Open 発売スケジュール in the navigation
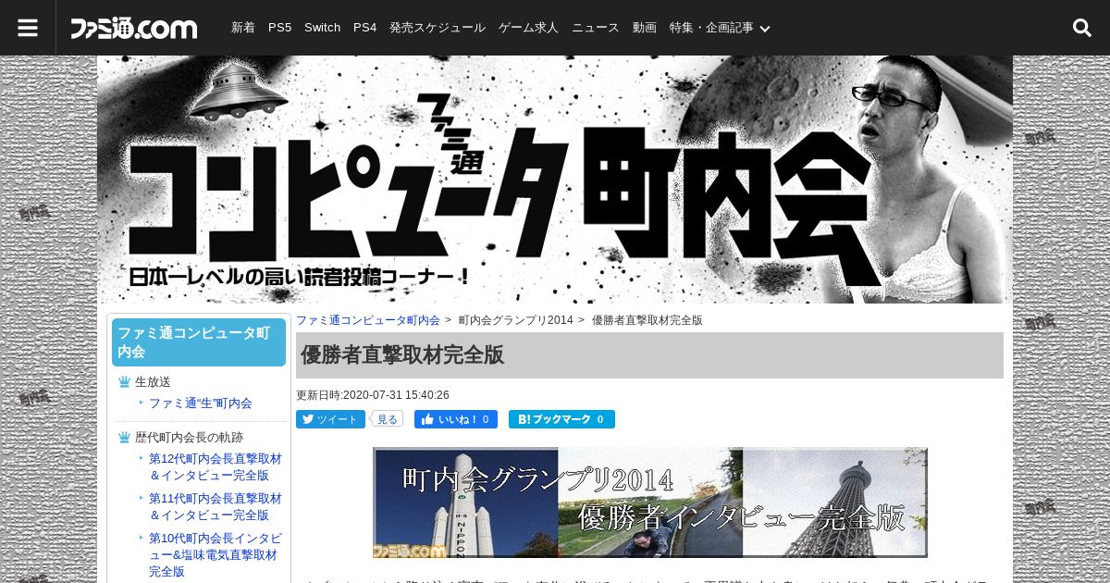Screen dimensions: 1110x583 pyautogui.click(x=438, y=28)
